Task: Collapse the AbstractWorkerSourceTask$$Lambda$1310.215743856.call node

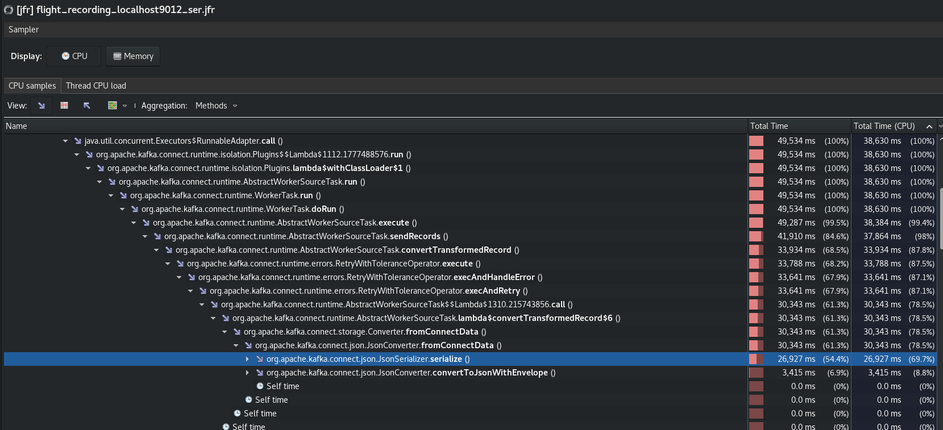Action: pos(202,304)
